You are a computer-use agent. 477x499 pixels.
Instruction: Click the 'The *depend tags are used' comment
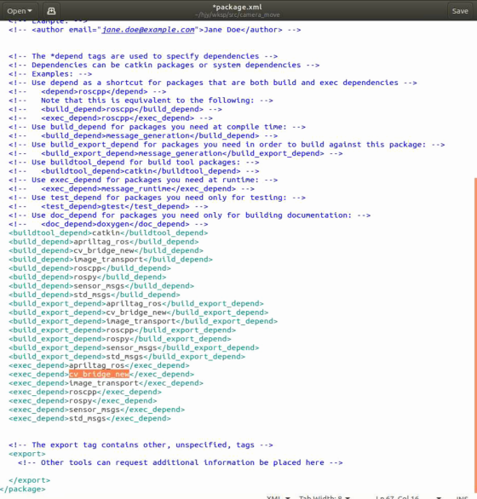click(143, 56)
